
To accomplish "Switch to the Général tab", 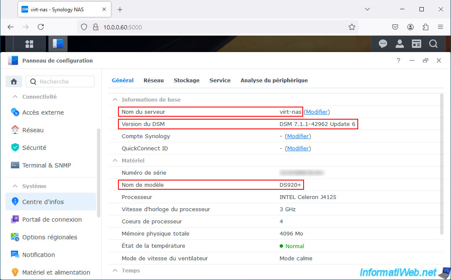I will pyautogui.click(x=123, y=81).
